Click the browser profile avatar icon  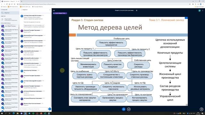point(201,4)
